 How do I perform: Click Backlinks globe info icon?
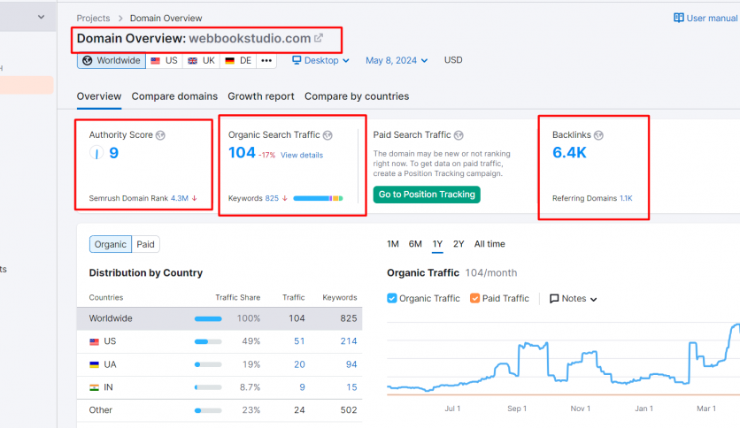tap(598, 135)
